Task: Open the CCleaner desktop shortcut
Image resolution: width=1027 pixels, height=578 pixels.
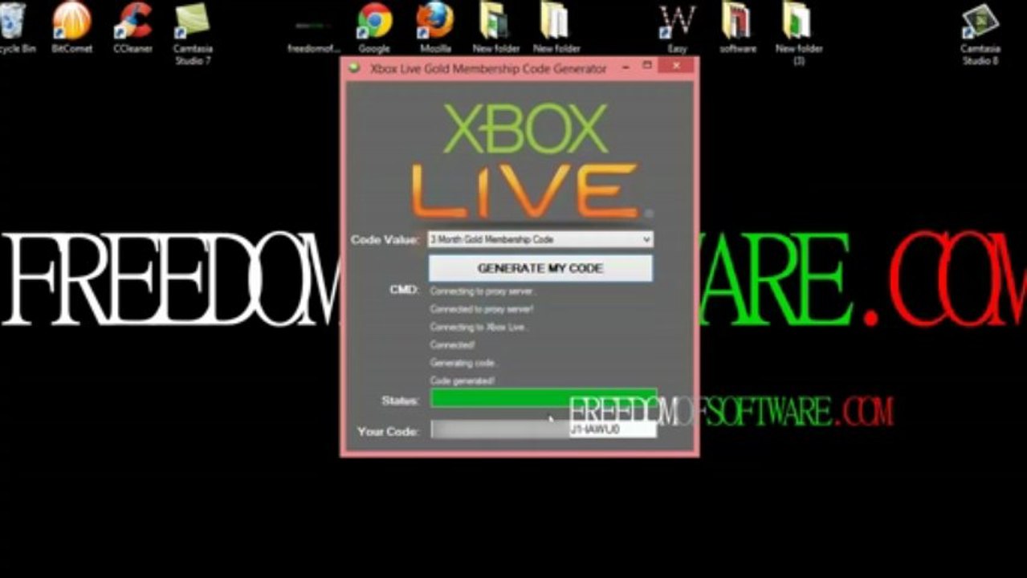Action: click(x=132, y=26)
